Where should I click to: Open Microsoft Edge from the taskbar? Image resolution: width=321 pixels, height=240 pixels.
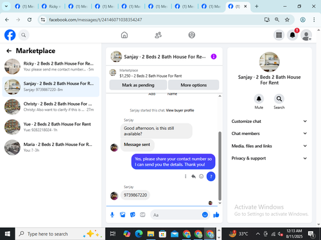139,234
